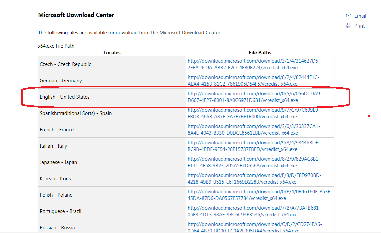Select the 'French - France' locale cell
381x233 pixels.
click(x=112, y=129)
